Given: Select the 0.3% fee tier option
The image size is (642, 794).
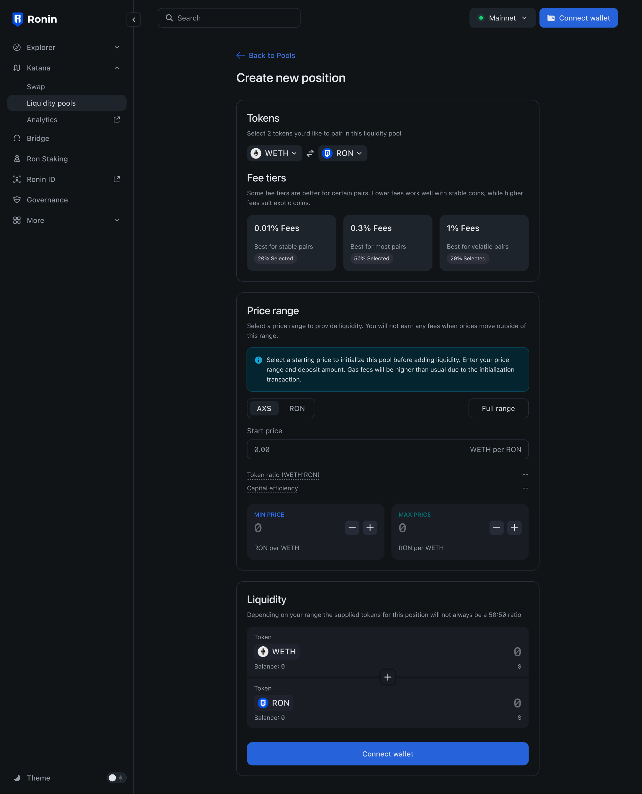Looking at the screenshot, I should (387, 242).
